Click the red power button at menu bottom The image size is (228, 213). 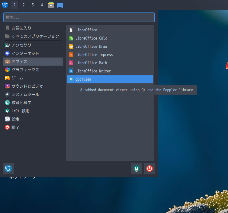(x=150, y=169)
